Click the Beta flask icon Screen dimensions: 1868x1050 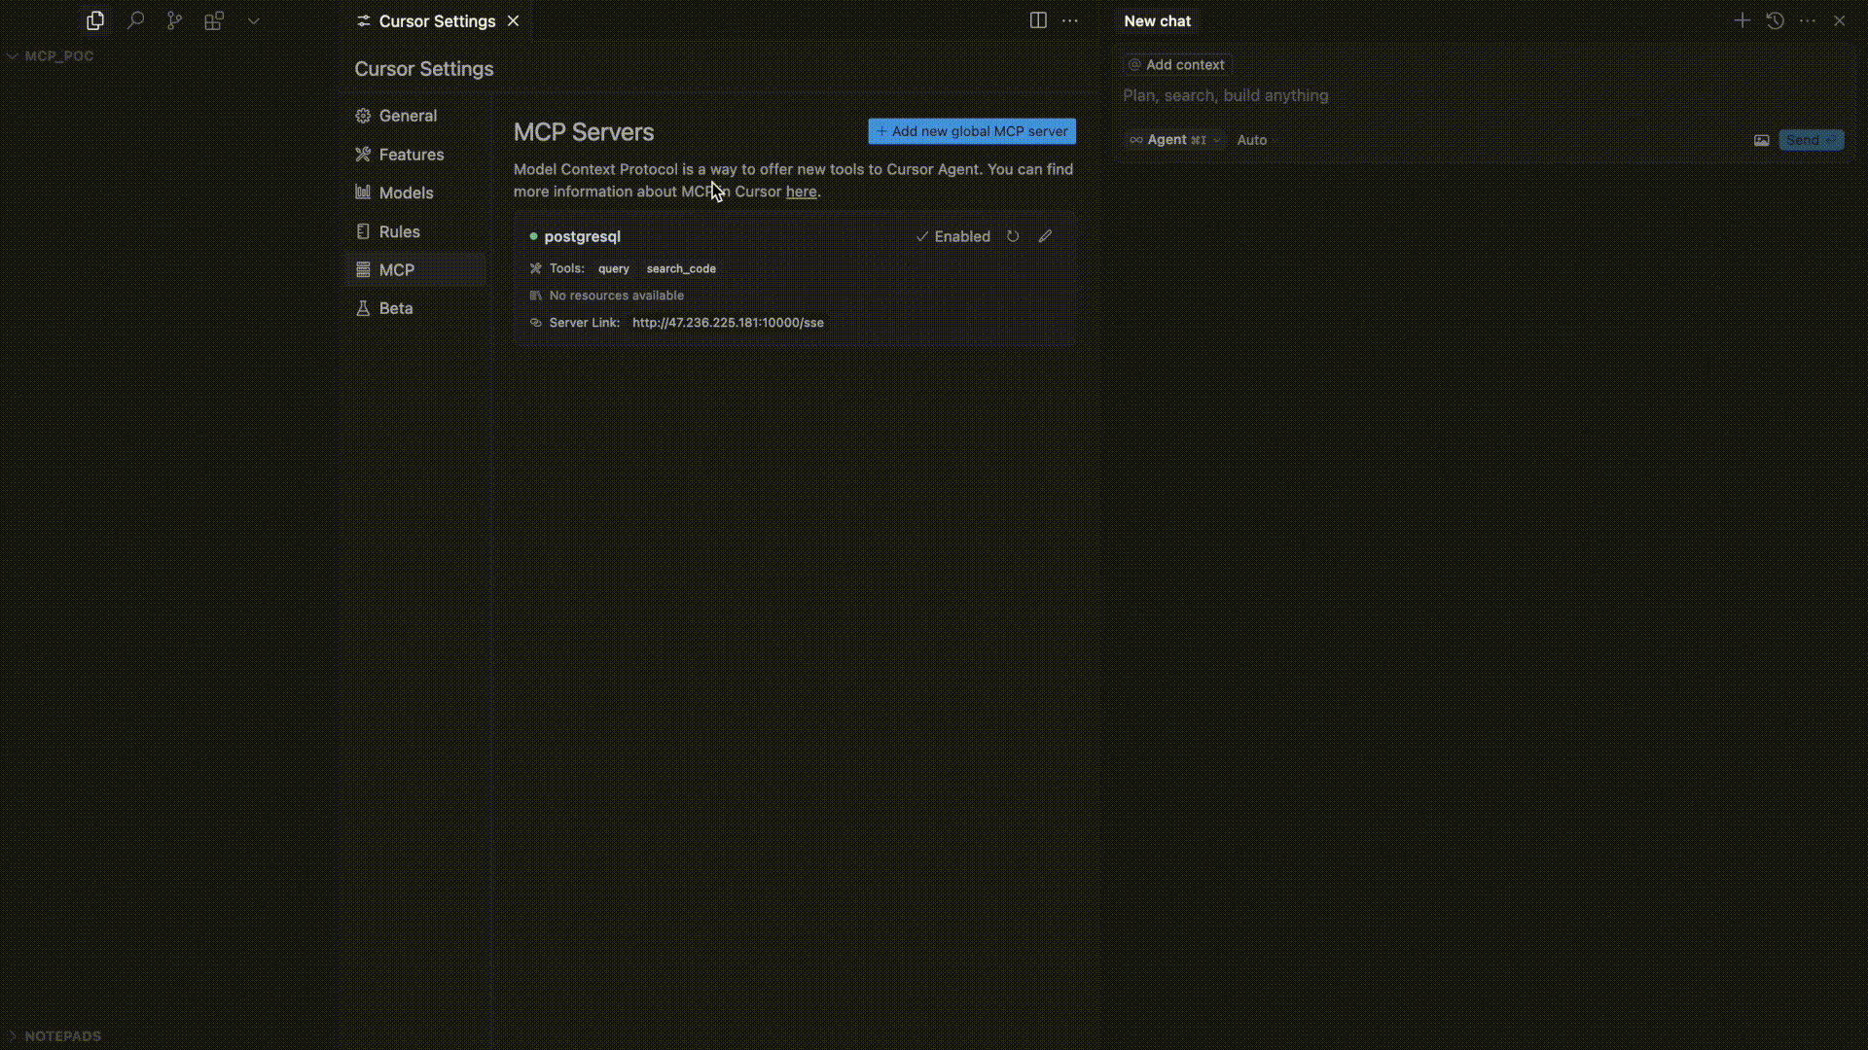363,308
